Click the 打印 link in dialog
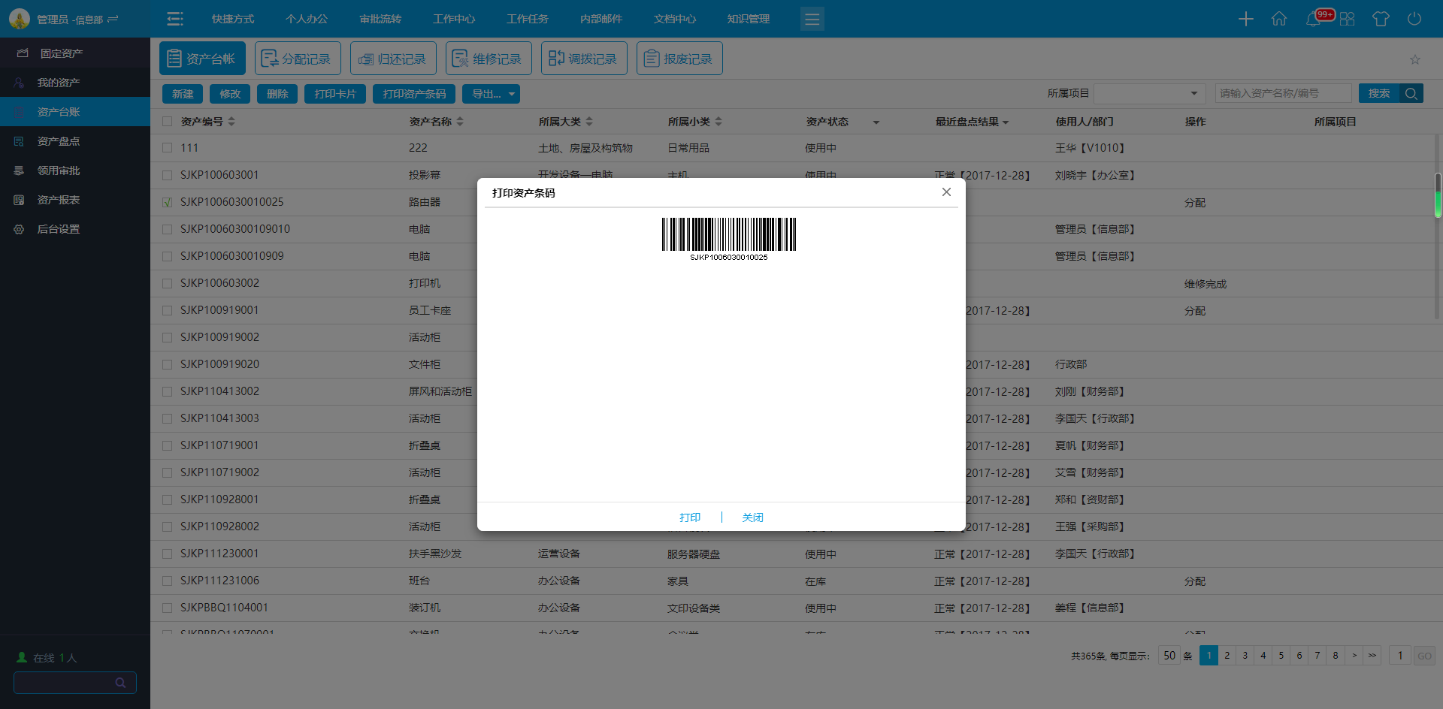This screenshot has height=709, width=1443. coord(689,517)
